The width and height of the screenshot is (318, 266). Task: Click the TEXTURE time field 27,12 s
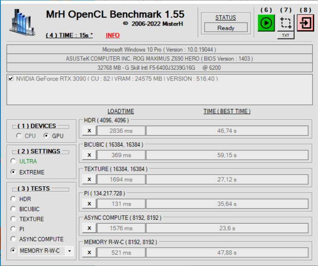[x=227, y=179]
